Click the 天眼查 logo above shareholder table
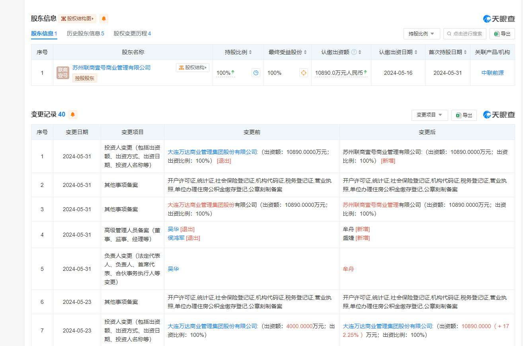 pos(499,19)
